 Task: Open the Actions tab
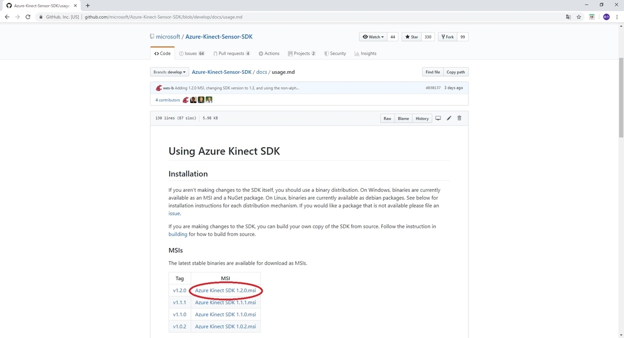point(268,54)
